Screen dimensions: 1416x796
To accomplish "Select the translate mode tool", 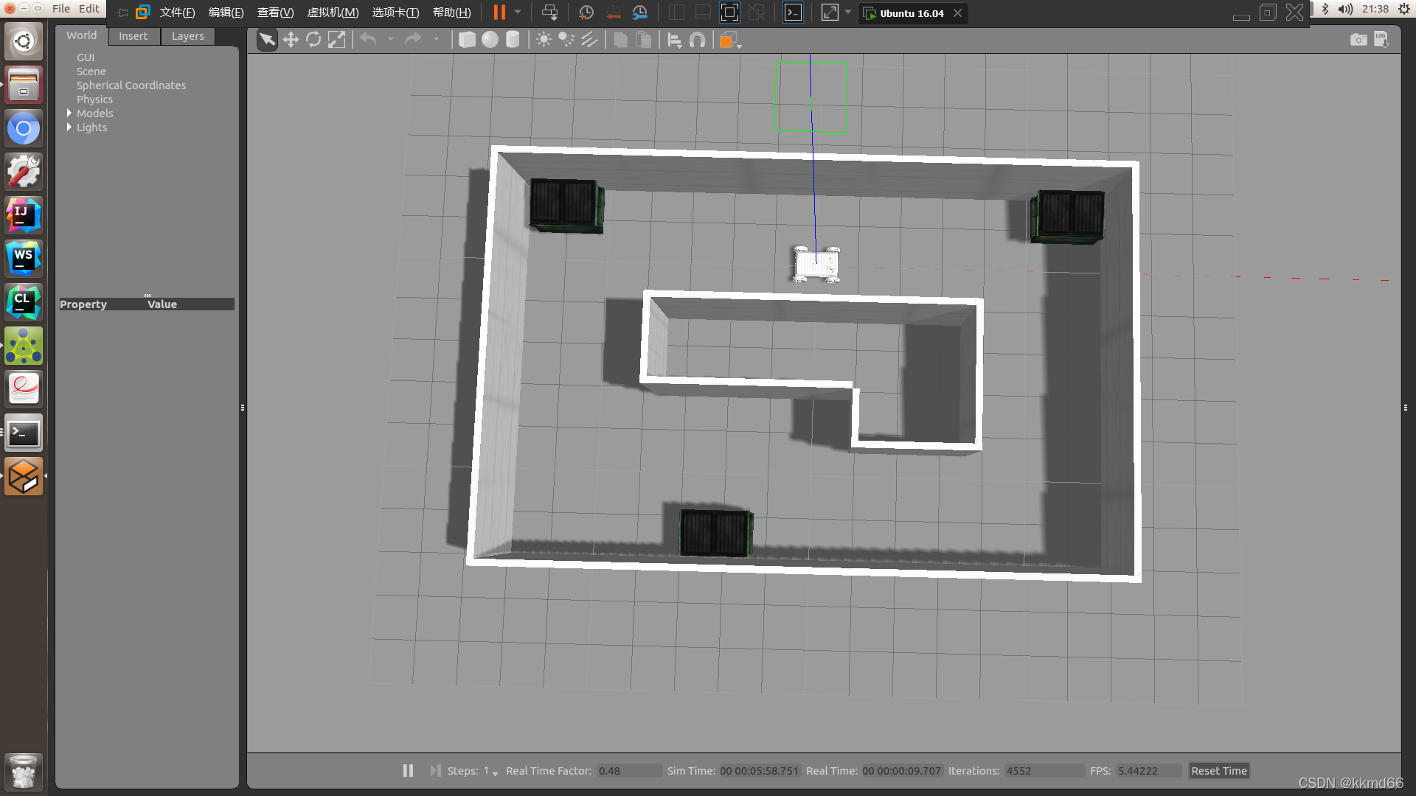I will (x=291, y=40).
